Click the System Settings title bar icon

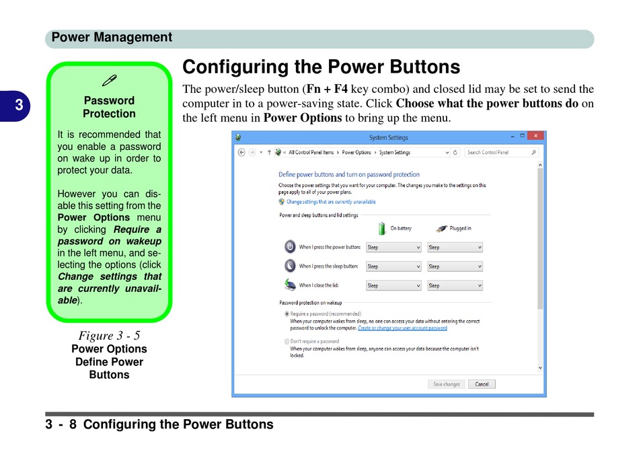coord(238,137)
